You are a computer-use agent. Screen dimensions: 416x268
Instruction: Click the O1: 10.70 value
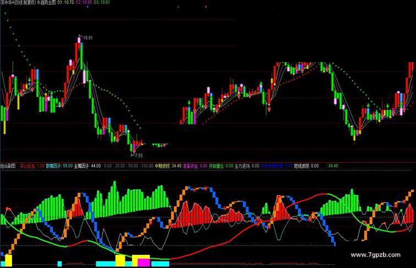[x=65, y=2]
